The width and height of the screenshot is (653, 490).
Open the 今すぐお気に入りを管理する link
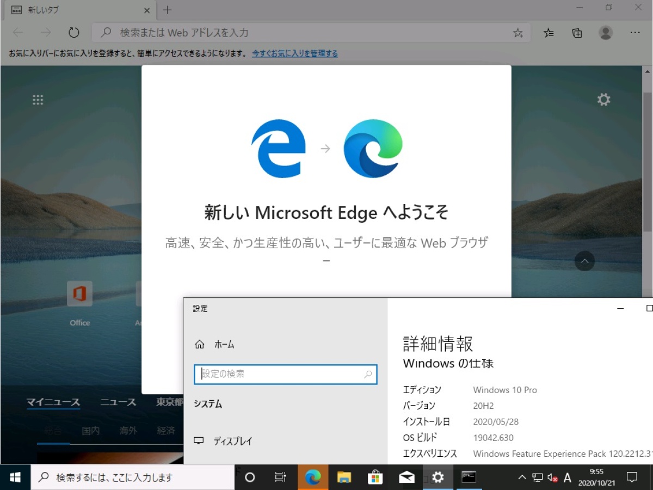click(x=294, y=53)
